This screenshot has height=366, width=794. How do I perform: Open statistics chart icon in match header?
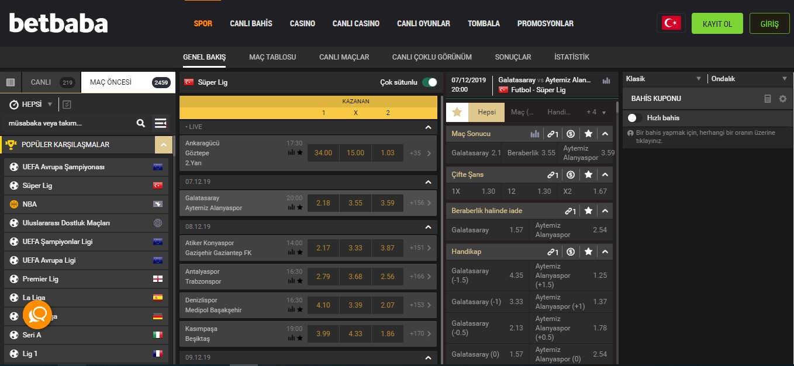606,81
